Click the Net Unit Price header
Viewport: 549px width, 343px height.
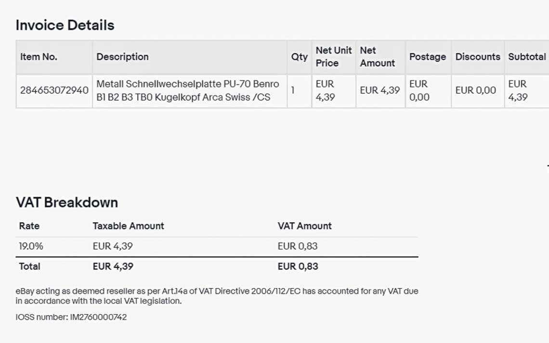tap(333, 57)
